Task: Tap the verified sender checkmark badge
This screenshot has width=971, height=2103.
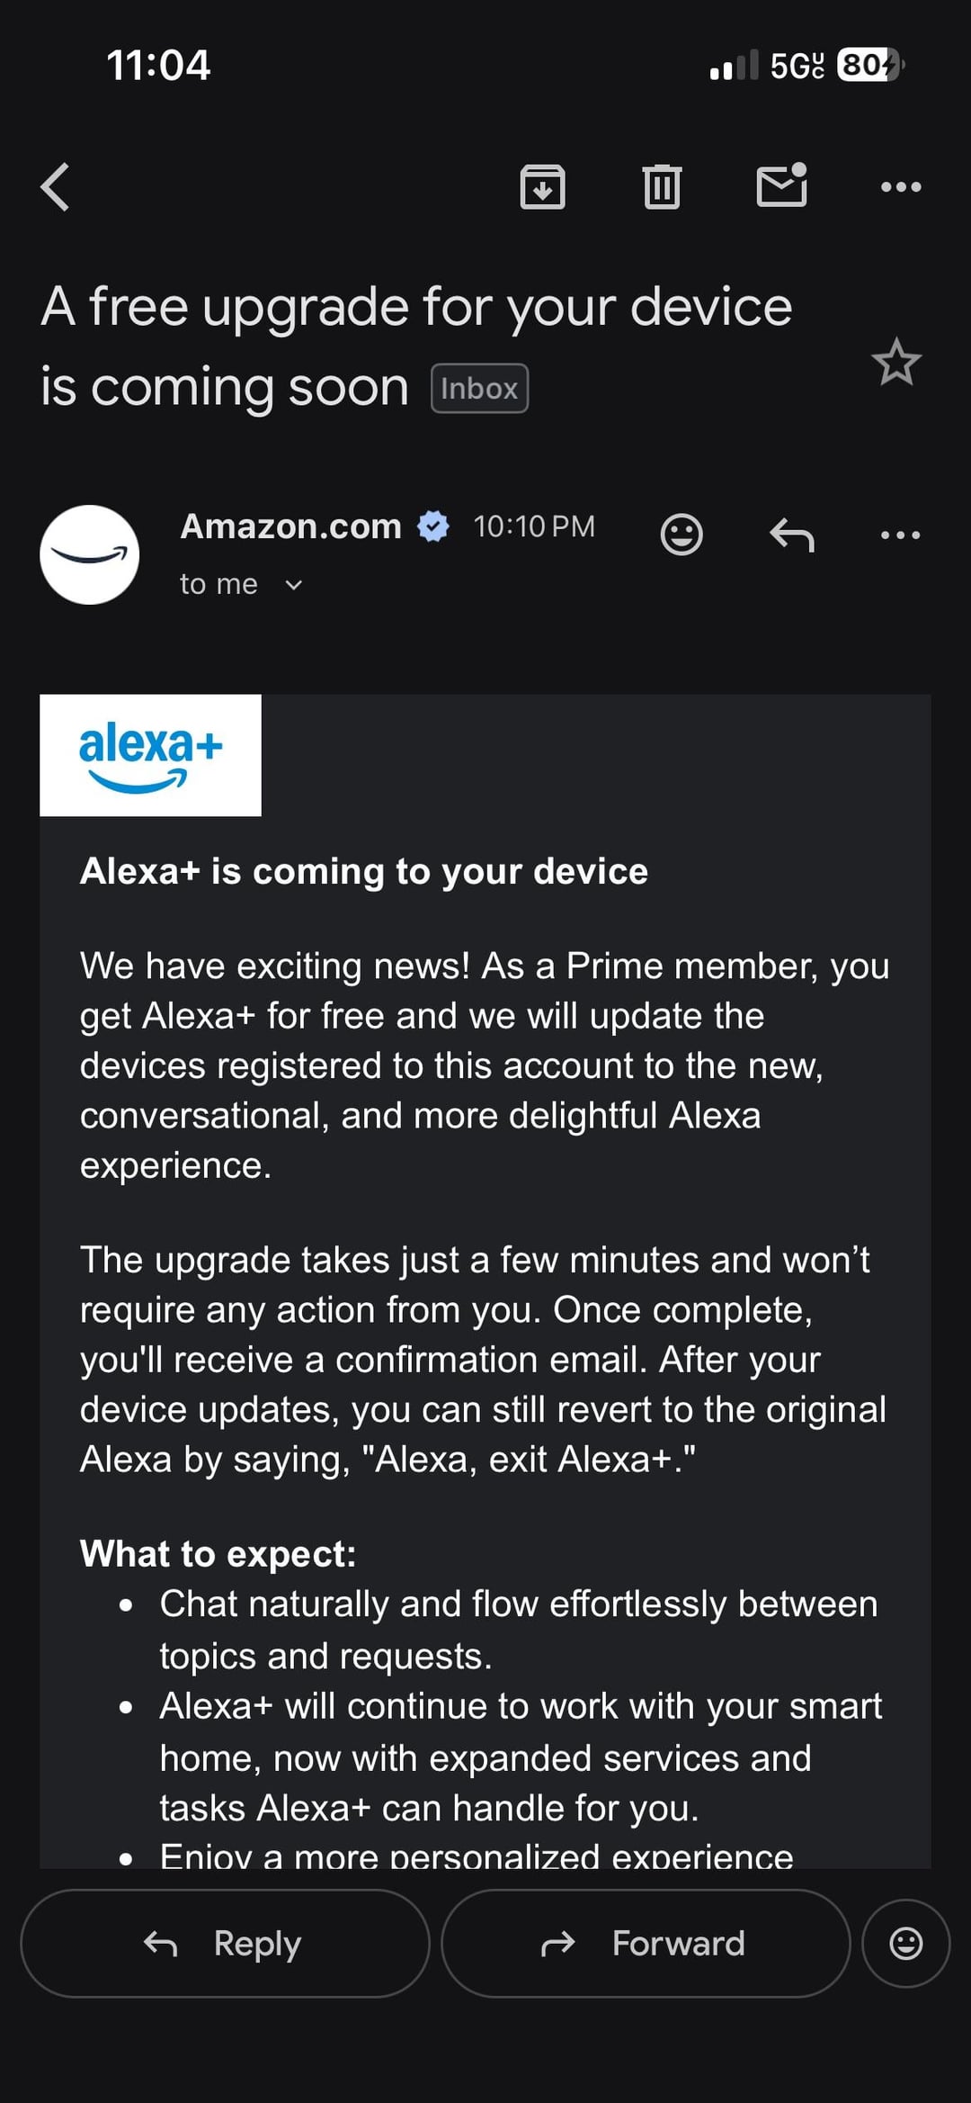Action: pos(433,526)
